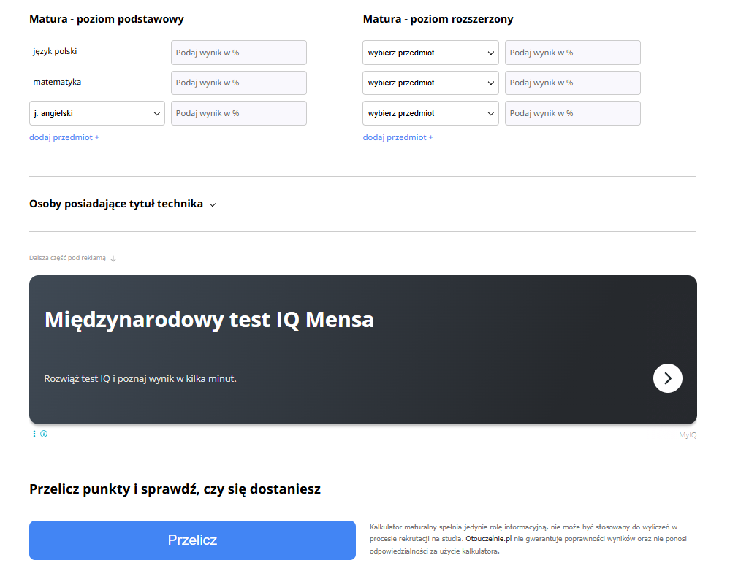Open the ad options three-dots icon
This screenshot has height=582, width=730.
pos(34,434)
